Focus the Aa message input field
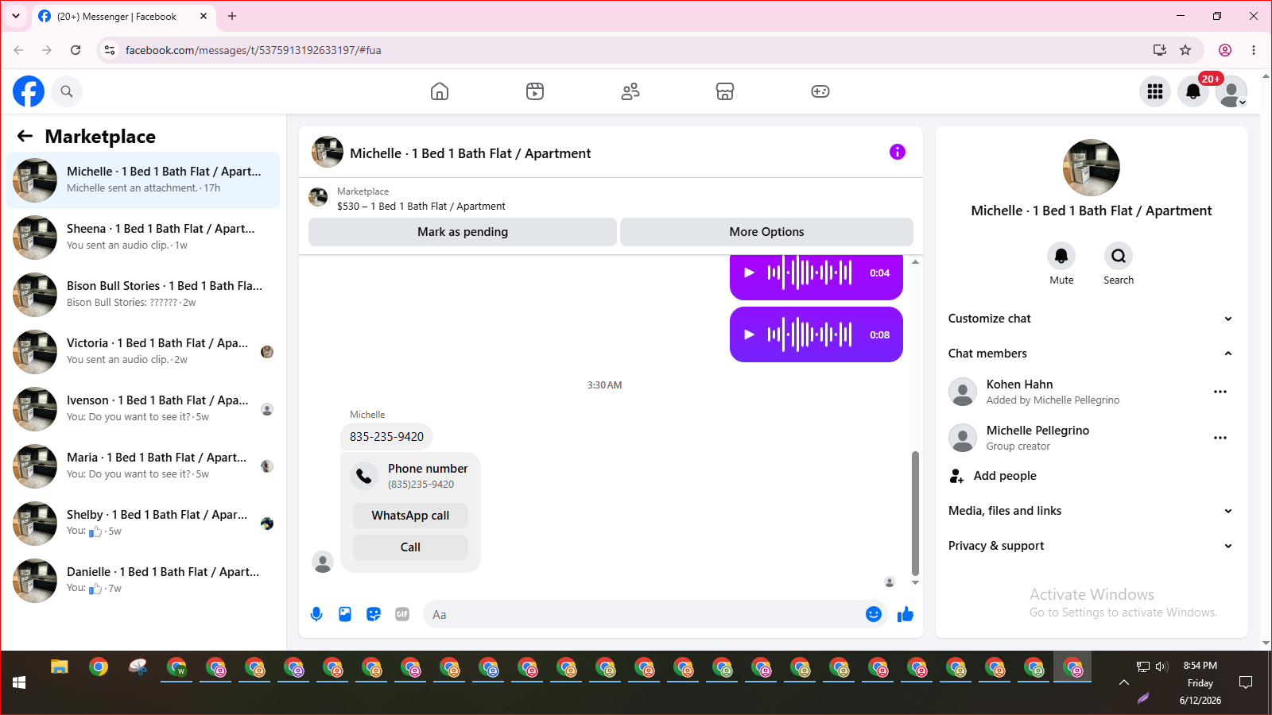1272x715 pixels. [x=644, y=614]
